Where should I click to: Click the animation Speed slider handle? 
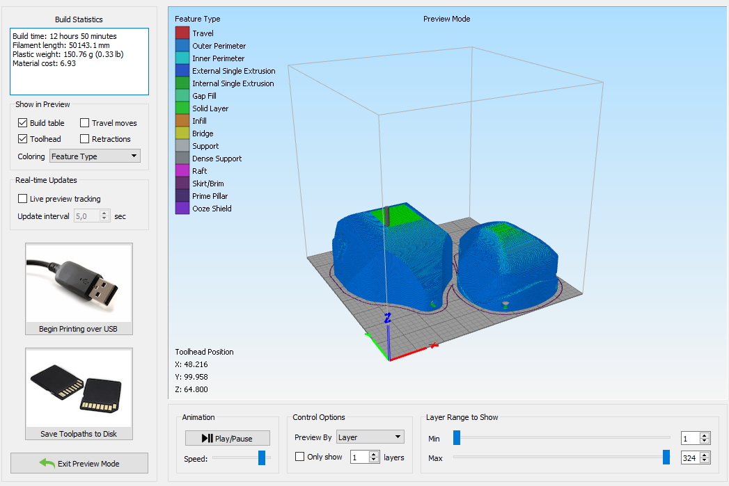262,457
